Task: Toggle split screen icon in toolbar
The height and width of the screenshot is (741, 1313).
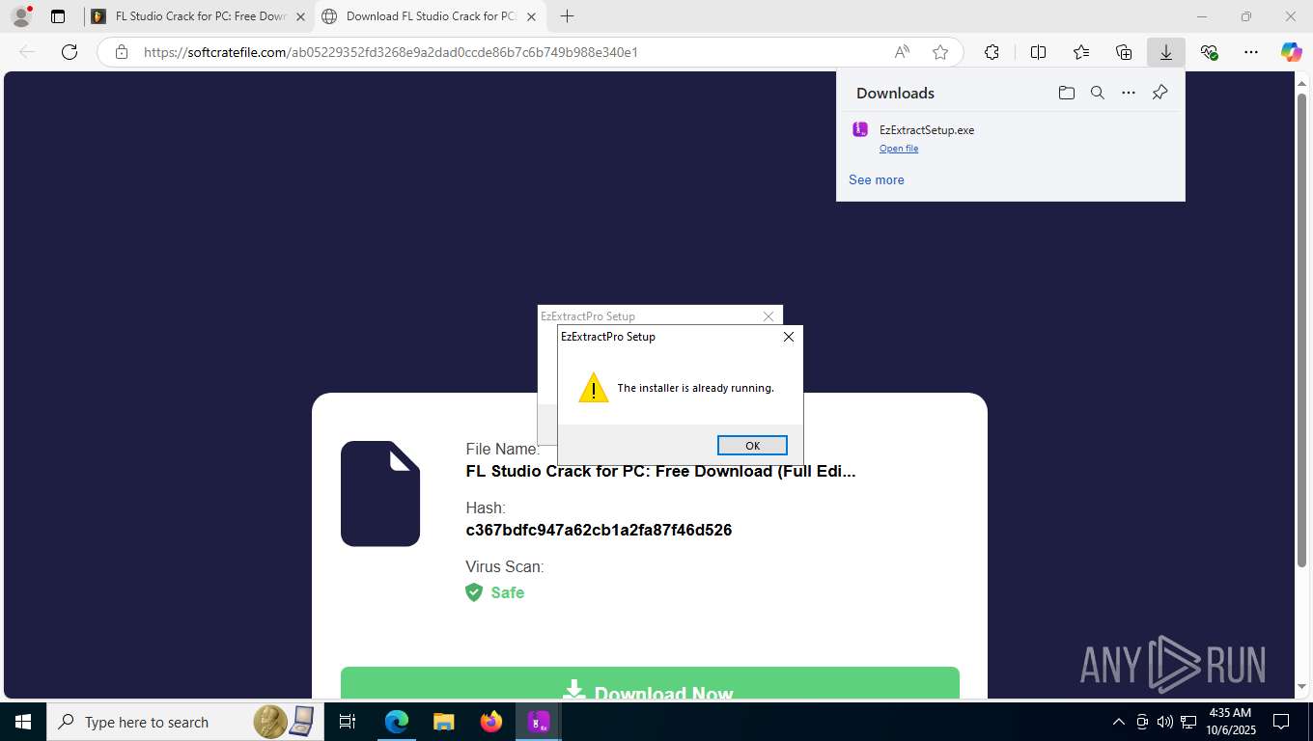Action: (1038, 52)
